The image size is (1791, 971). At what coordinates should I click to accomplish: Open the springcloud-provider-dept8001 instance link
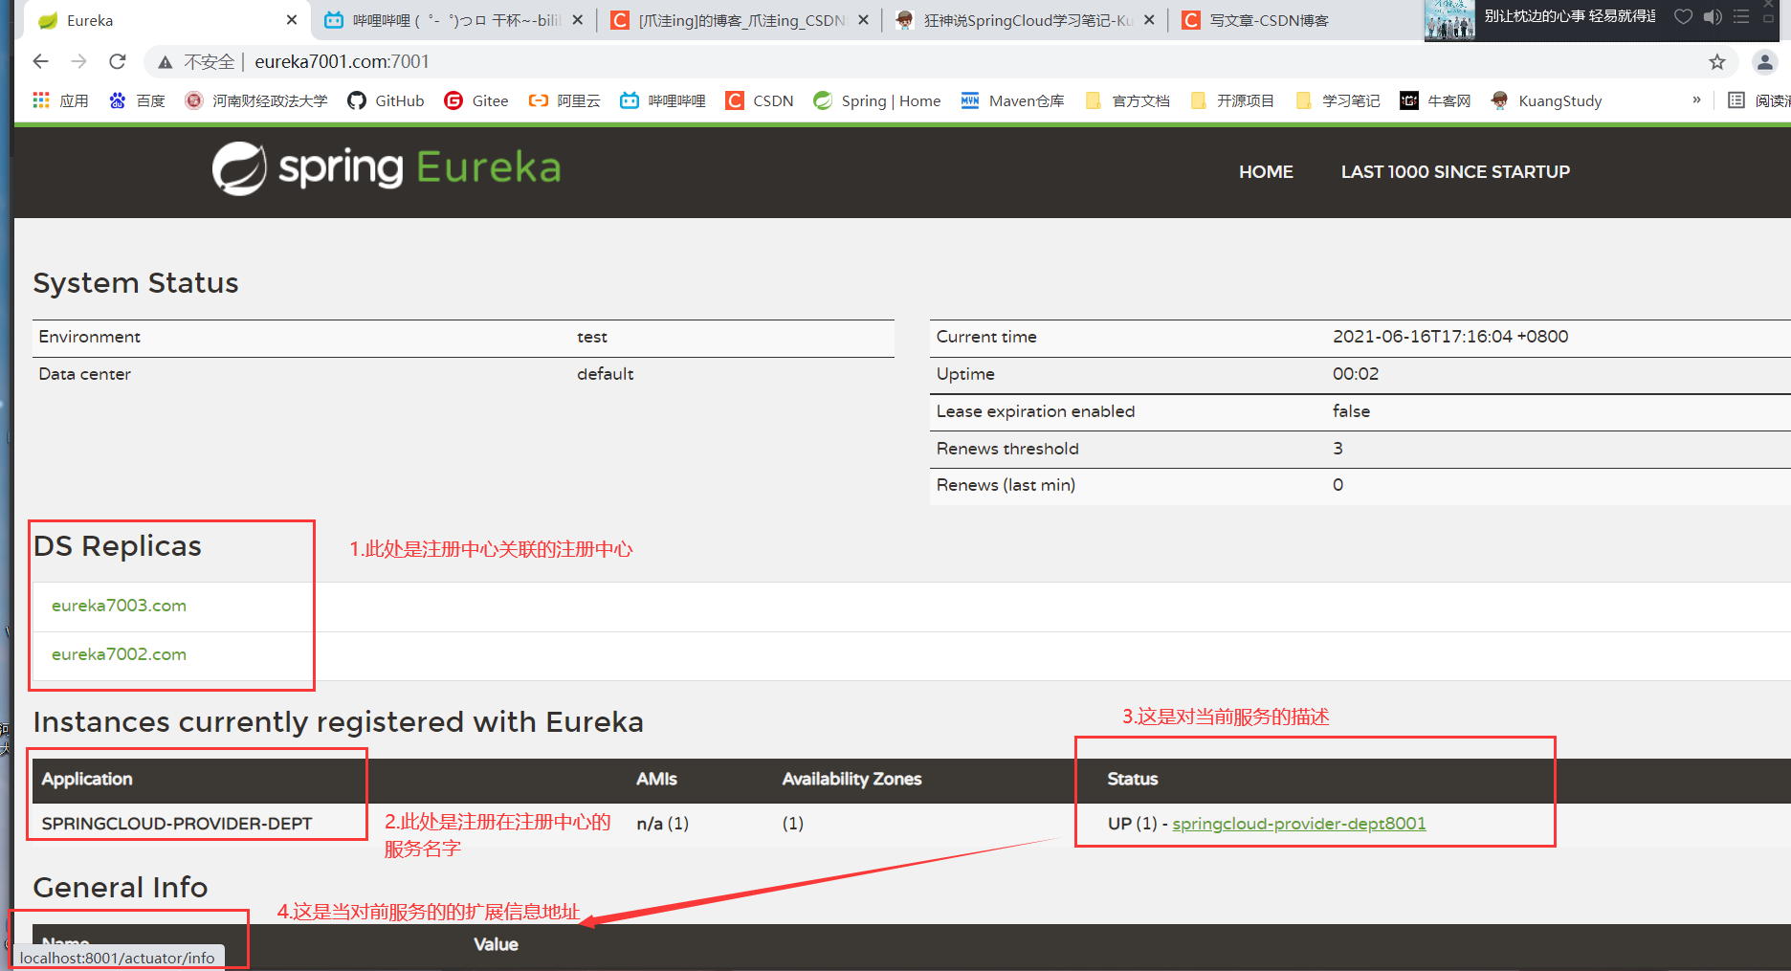1298,824
